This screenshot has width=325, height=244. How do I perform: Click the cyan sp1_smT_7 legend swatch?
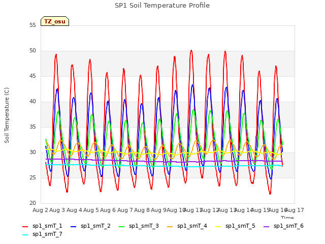pos(25,235)
